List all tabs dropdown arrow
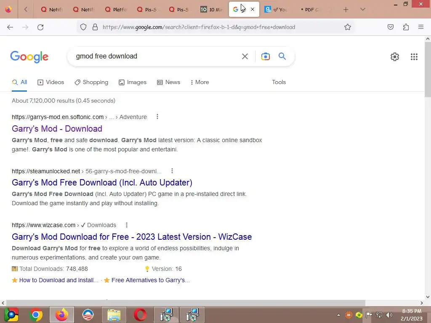This screenshot has height=323, width=431. [x=362, y=9]
